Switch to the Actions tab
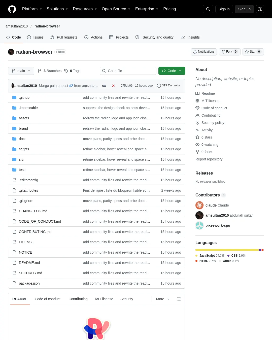Image resolution: width=272 pixels, height=340 pixels. point(93,37)
